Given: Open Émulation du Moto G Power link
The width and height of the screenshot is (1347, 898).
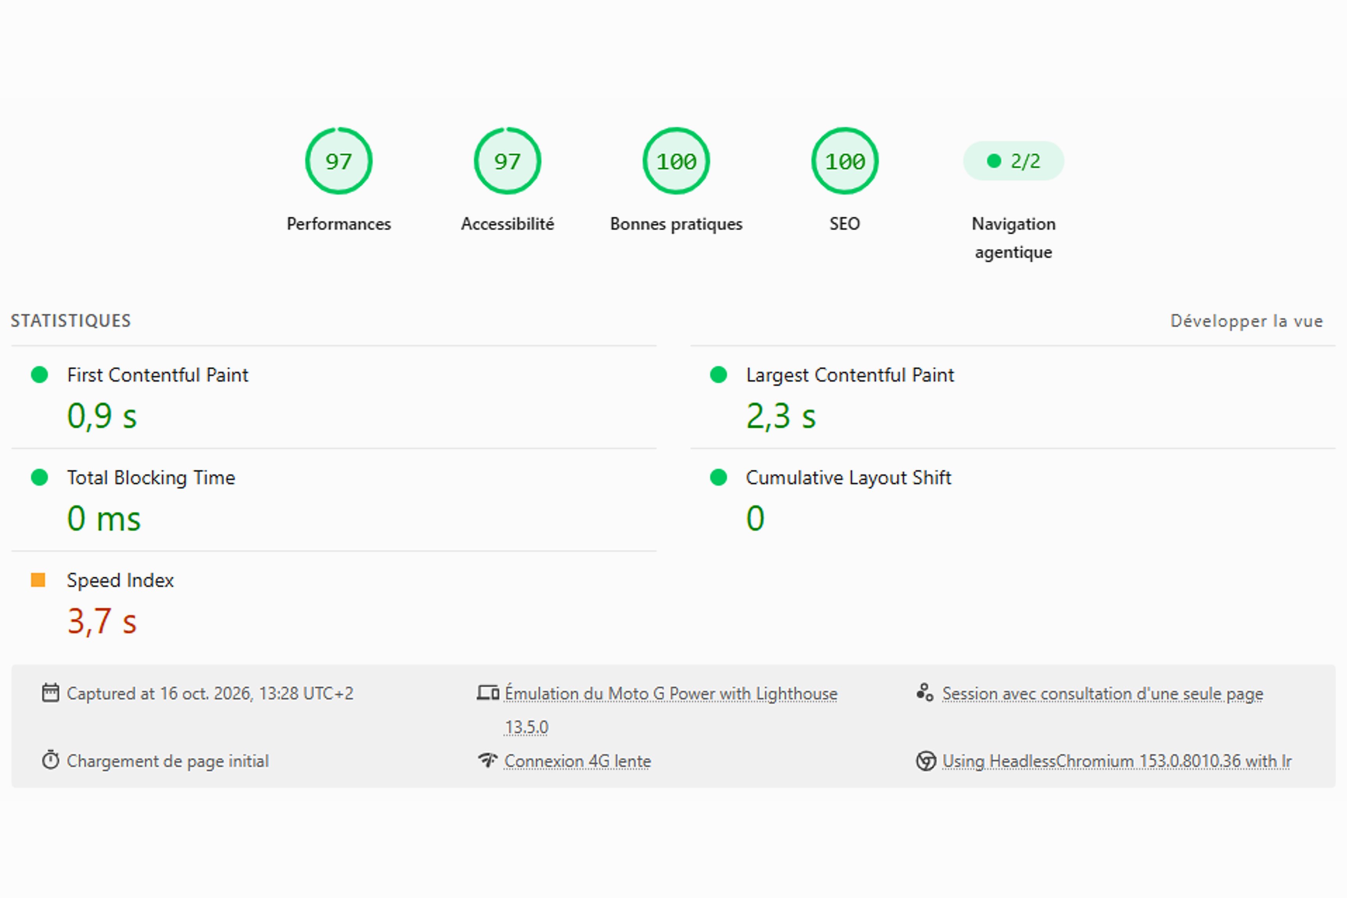Looking at the screenshot, I should click(x=671, y=710).
